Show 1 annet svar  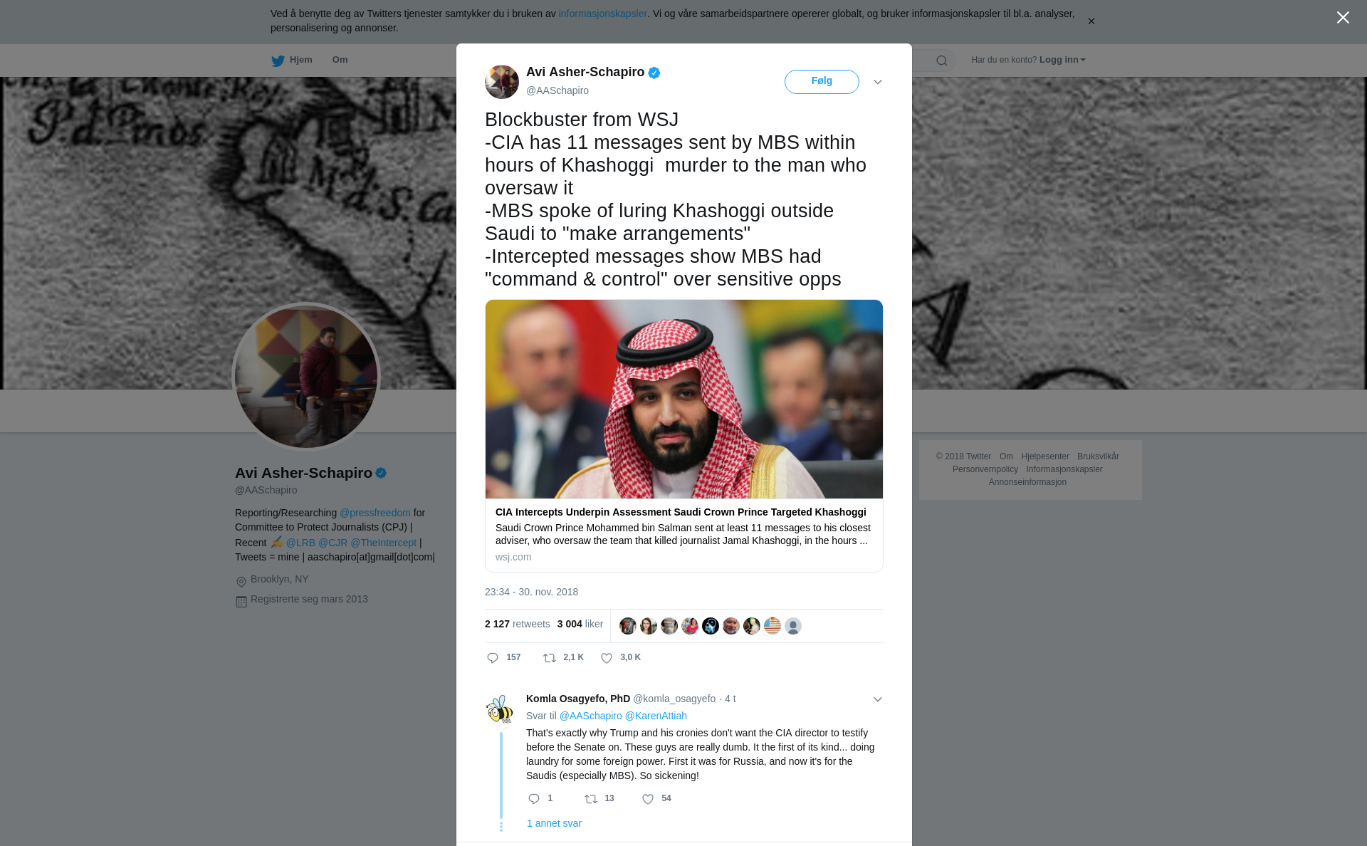click(x=554, y=823)
